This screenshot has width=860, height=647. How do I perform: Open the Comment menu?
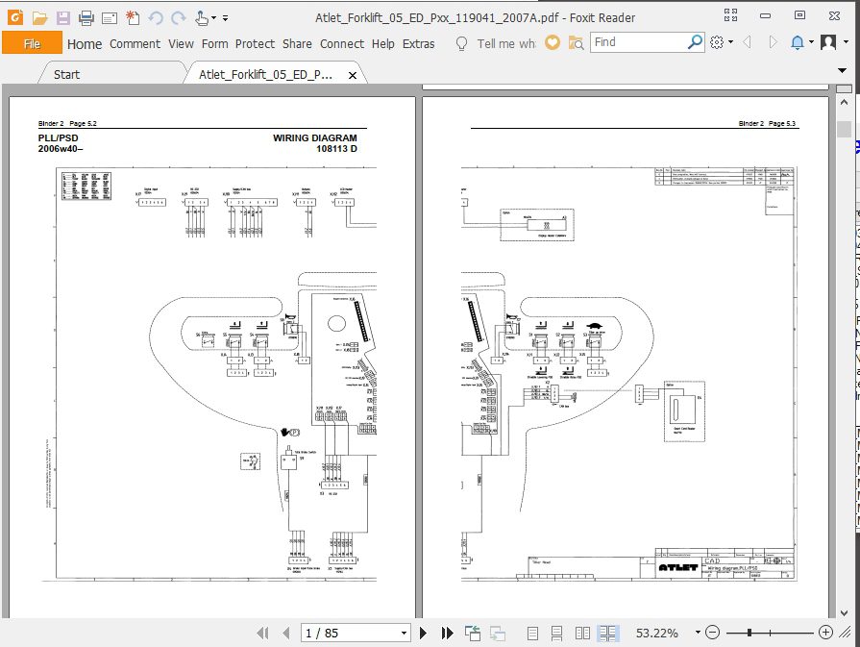click(135, 43)
